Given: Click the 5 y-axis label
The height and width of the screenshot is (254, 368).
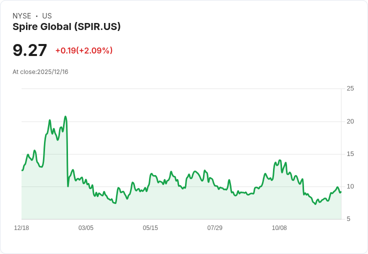Looking at the screenshot, I should 349,219.
